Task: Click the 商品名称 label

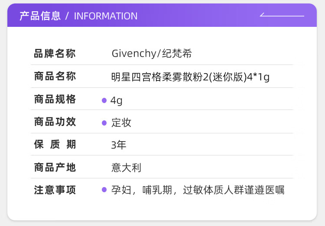Action: point(55,77)
